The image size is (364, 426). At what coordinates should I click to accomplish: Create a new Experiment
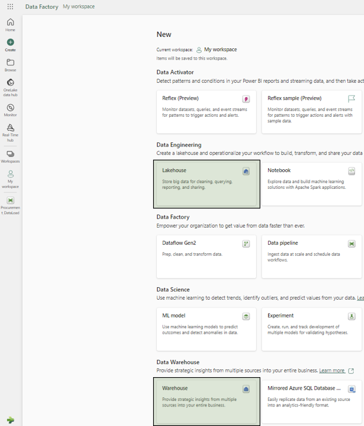click(x=312, y=329)
